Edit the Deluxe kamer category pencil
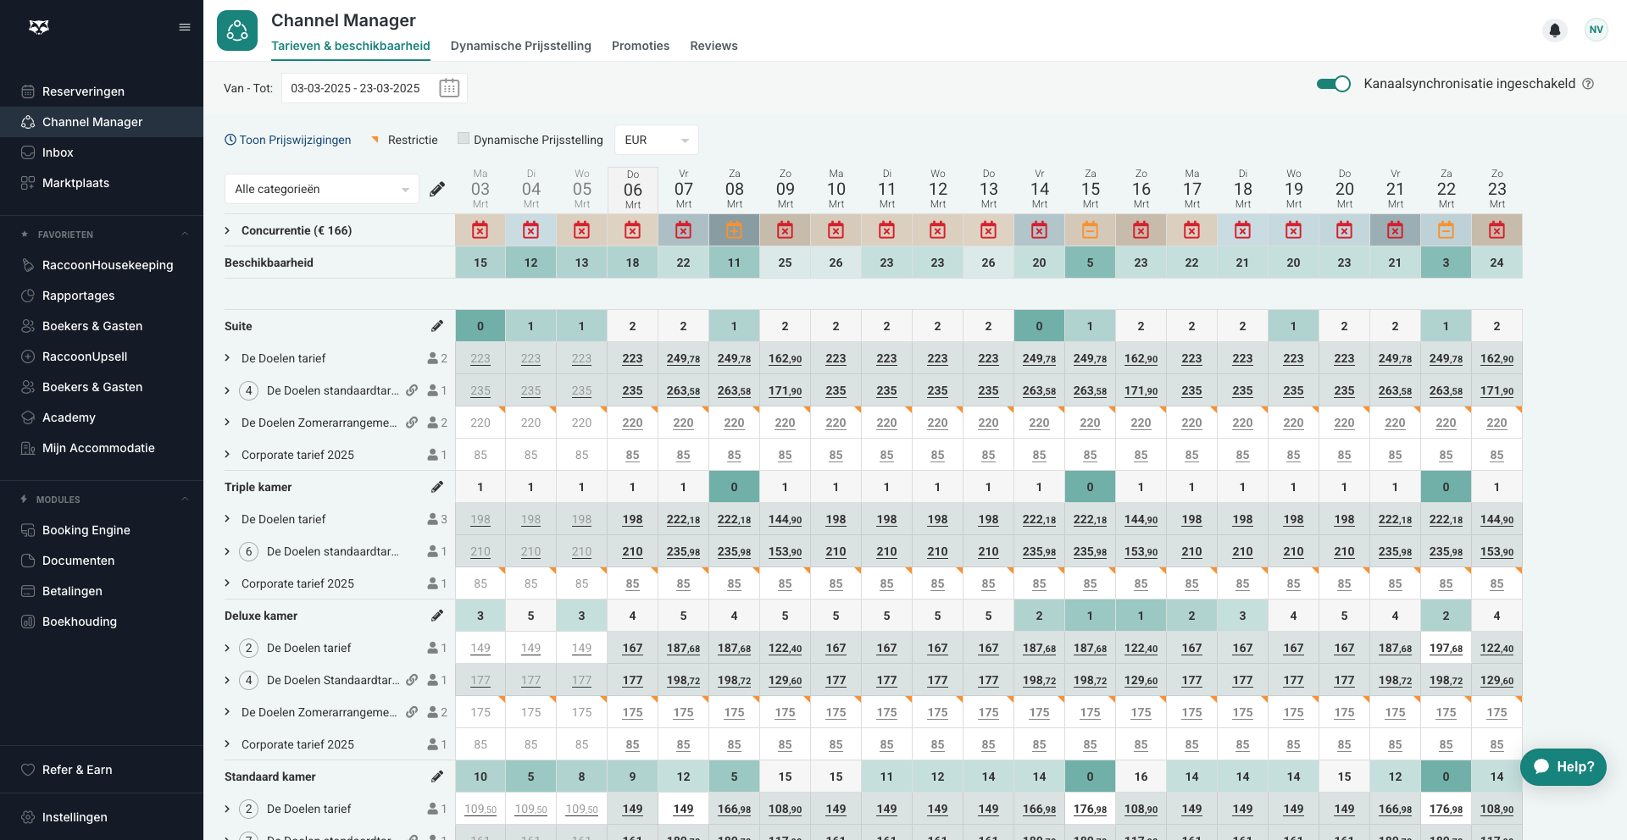 click(437, 616)
